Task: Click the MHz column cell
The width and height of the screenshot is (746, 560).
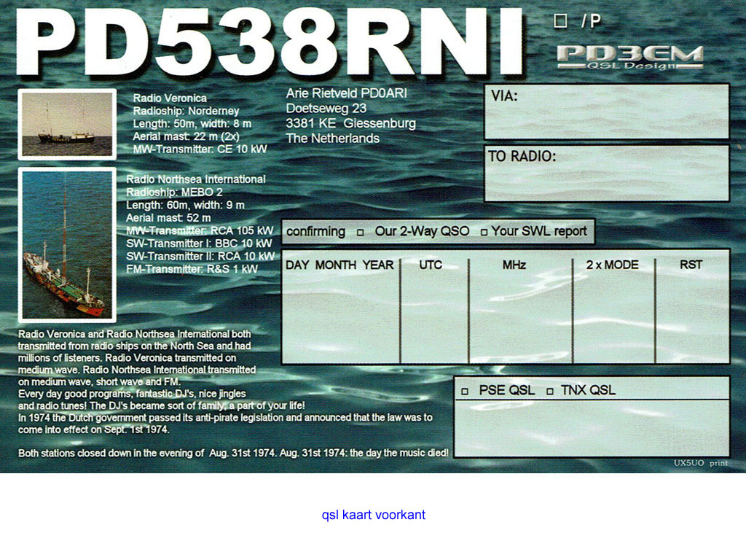Action: coord(520,306)
